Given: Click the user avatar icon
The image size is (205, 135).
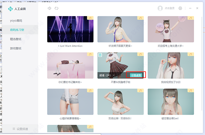Looking at the screenshot, I should point(160,8).
